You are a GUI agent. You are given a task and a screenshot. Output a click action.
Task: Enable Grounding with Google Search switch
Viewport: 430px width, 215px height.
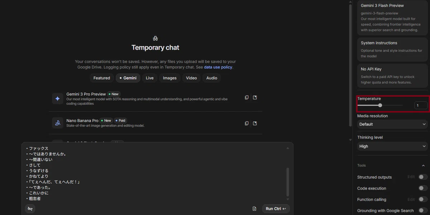(423, 210)
